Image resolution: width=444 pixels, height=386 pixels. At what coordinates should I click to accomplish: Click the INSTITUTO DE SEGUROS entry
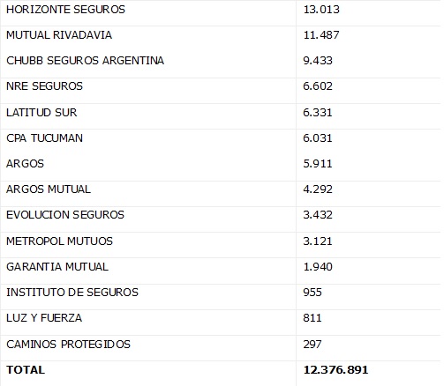pyautogui.click(x=72, y=293)
